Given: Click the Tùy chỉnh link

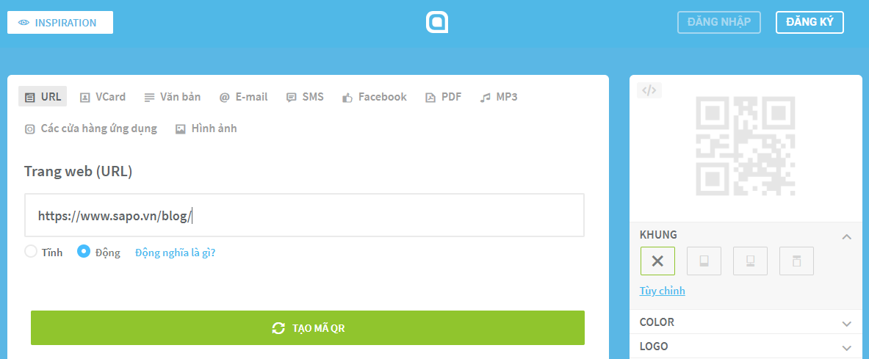Looking at the screenshot, I should (x=663, y=291).
